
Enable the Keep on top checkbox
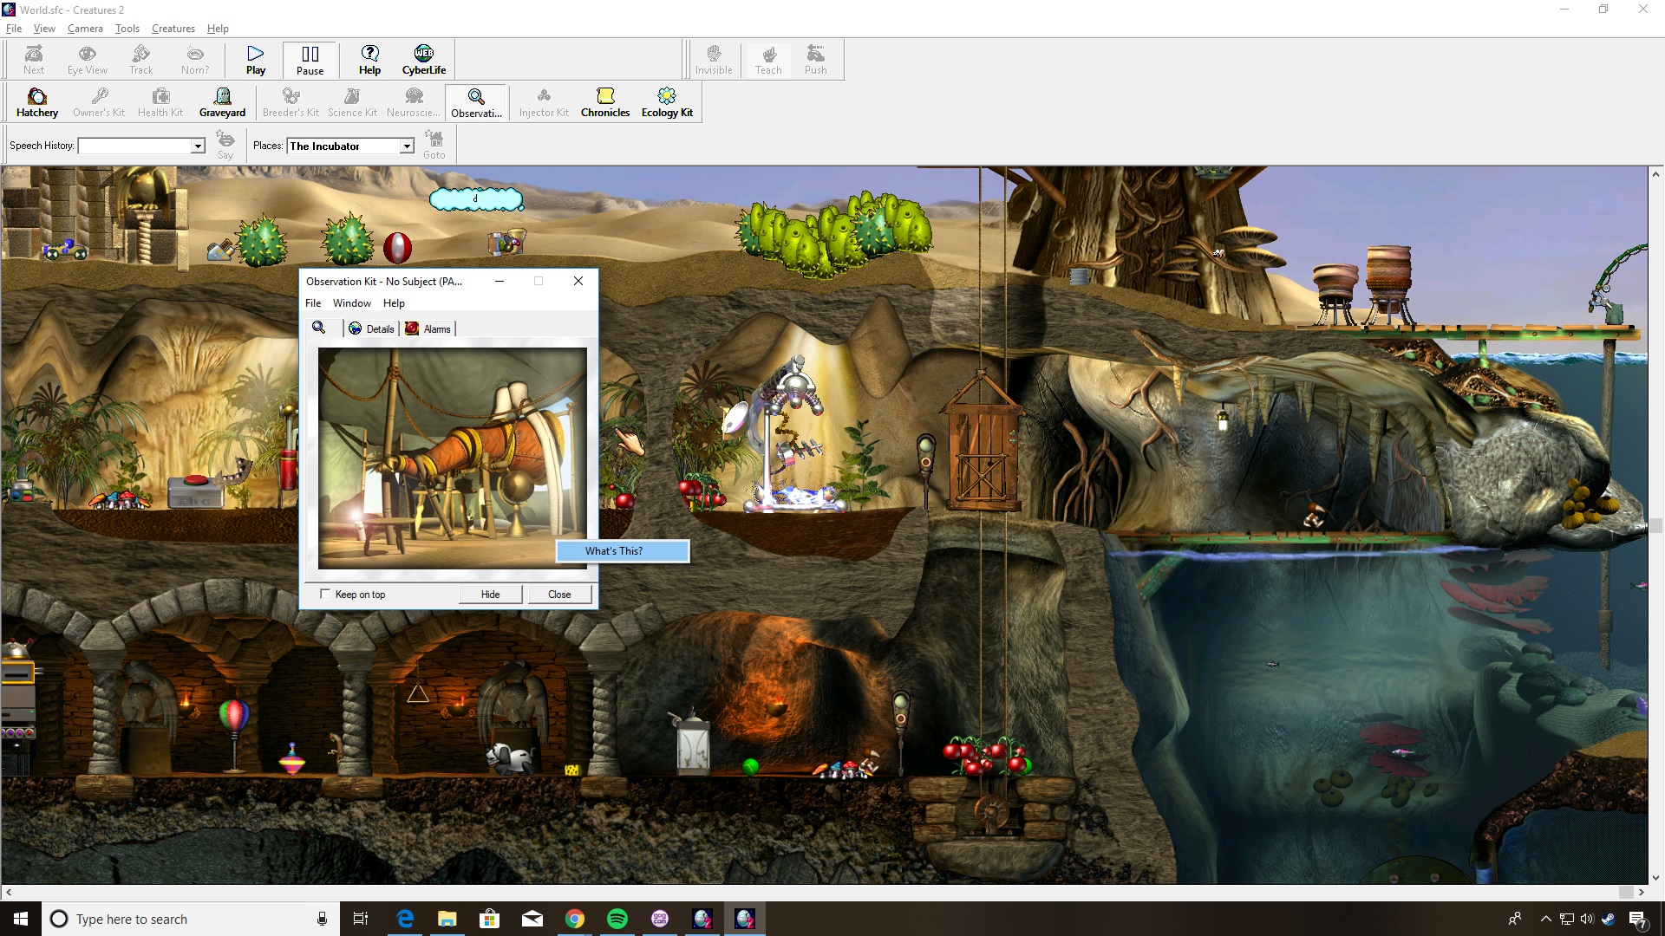pyautogui.click(x=325, y=594)
